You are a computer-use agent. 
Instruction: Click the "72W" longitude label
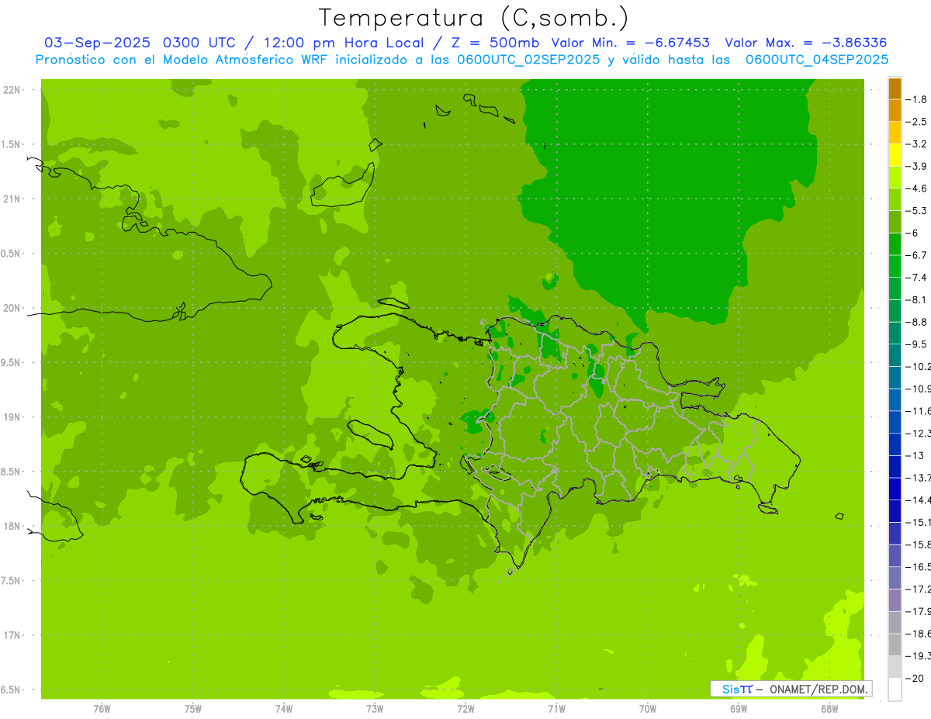pyautogui.click(x=465, y=709)
